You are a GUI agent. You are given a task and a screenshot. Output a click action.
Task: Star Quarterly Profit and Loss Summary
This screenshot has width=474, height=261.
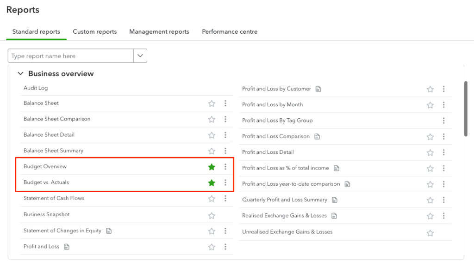click(x=430, y=200)
